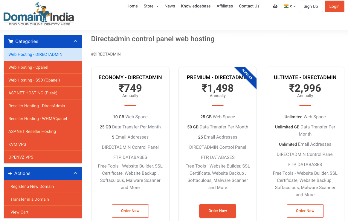The width and height of the screenshot is (348, 221).
Task: Open View Cart in sidebar
Action: coord(19,212)
